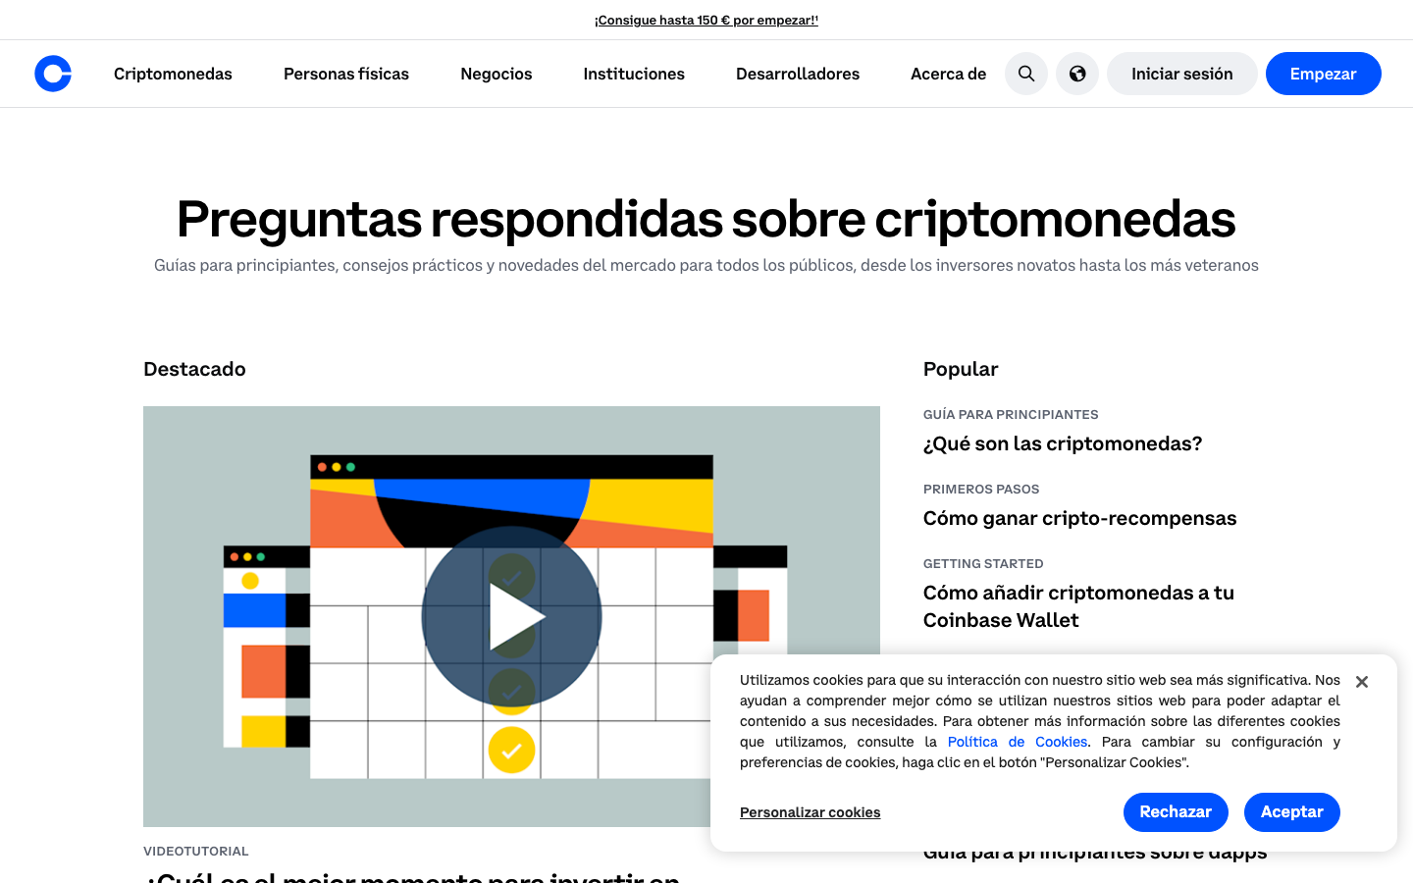
Task: Click the Consigue hasta 150 € promo link
Action: click(x=706, y=20)
